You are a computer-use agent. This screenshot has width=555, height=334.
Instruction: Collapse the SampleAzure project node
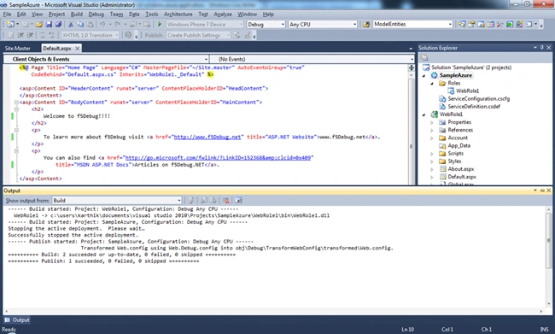coord(424,75)
